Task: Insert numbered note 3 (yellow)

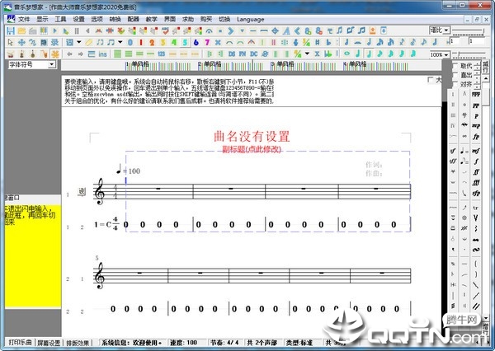Action: [163, 42]
